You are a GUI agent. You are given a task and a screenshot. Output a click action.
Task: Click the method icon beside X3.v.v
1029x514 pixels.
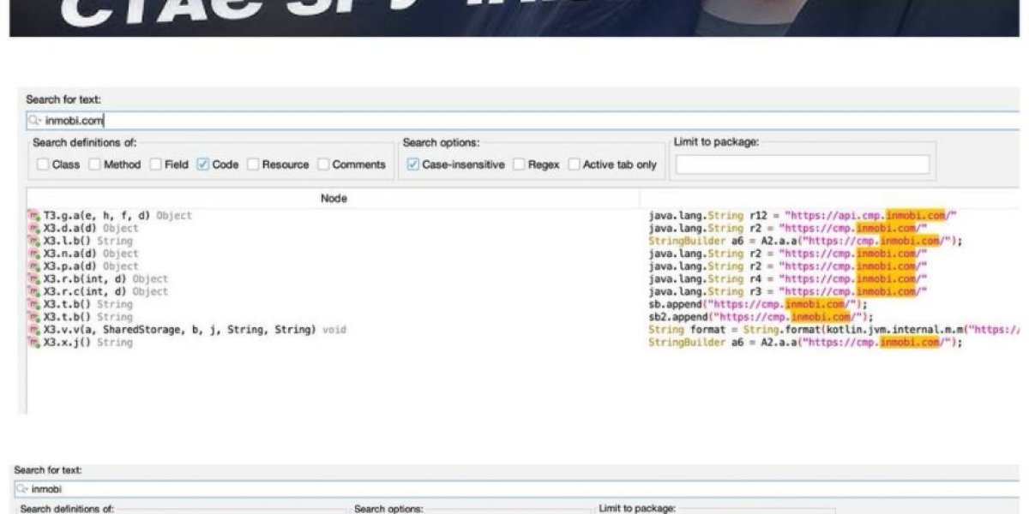pyautogui.click(x=34, y=330)
